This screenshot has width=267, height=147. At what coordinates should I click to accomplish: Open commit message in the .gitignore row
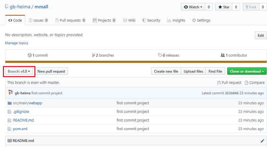[133, 112]
